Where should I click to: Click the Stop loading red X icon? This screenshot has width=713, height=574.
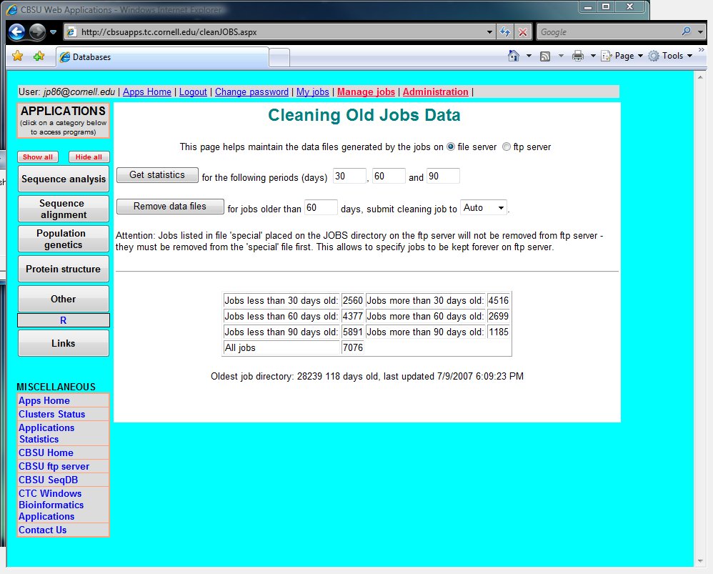pyautogui.click(x=523, y=32)
